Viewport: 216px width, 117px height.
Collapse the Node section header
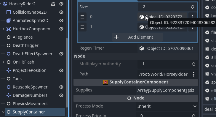[135, 56]
